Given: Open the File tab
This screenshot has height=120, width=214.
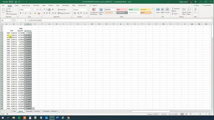Looking at the screenshot, I should pos(3,5).
